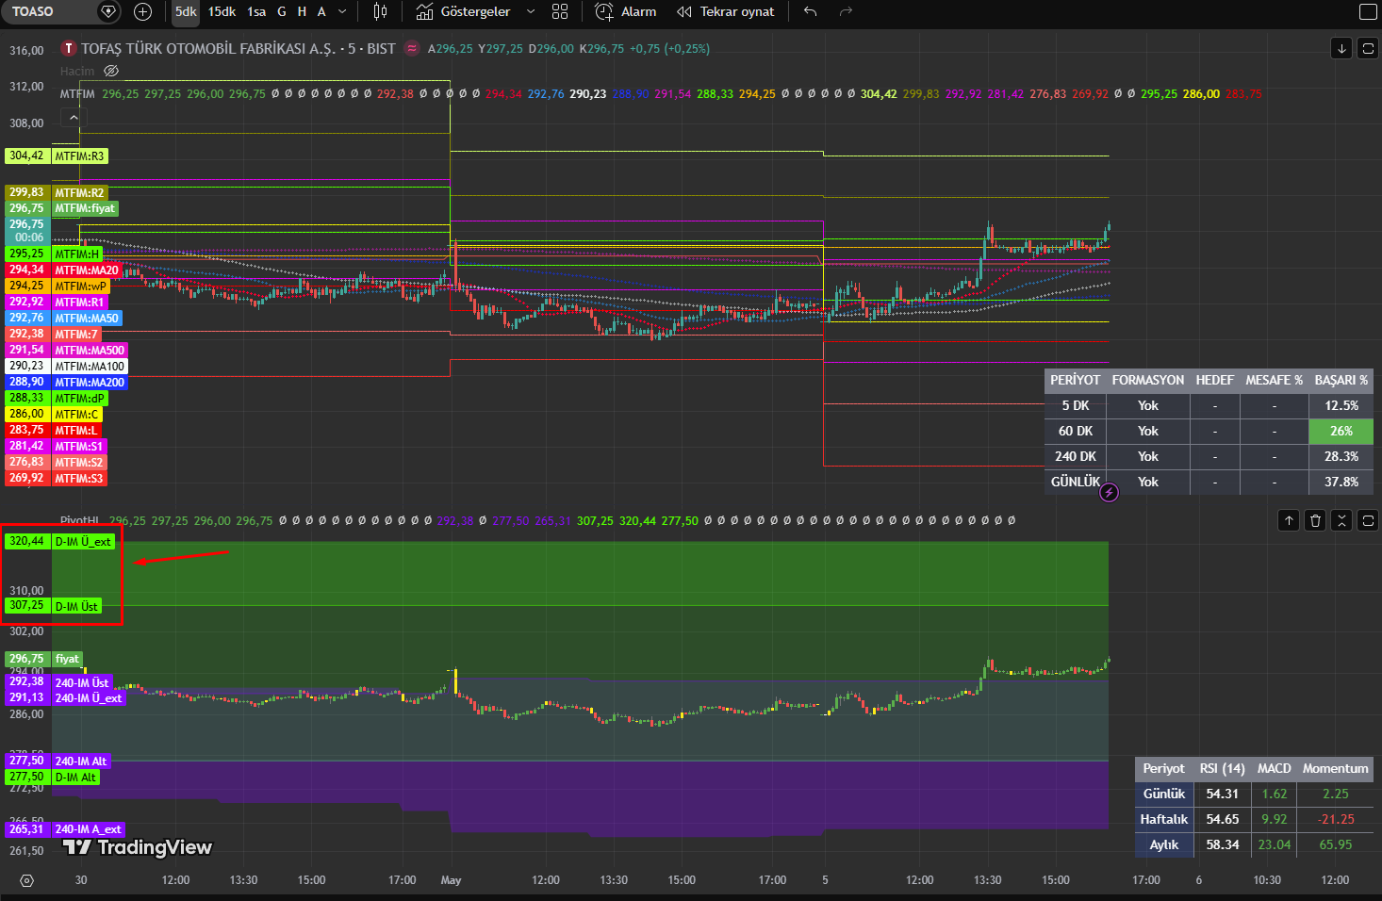The image size is (1382, 901).
Task: Create a new Alarm
Action: tap(626, 11)
